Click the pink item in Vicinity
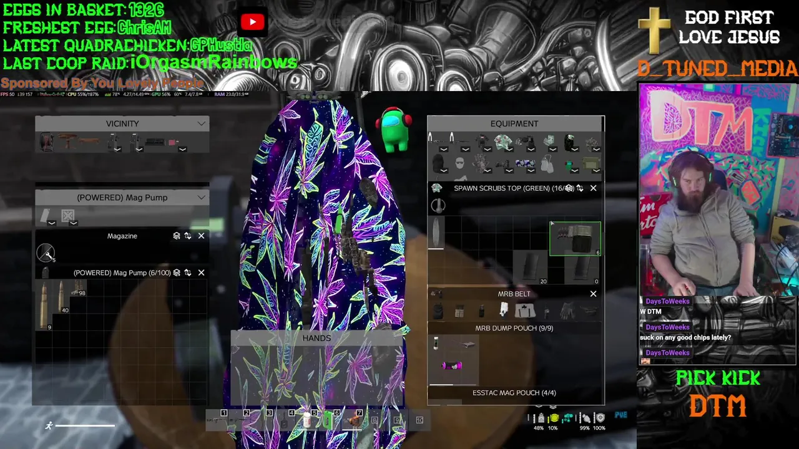Screen dimensions: 799x449 tap(173, 142)
